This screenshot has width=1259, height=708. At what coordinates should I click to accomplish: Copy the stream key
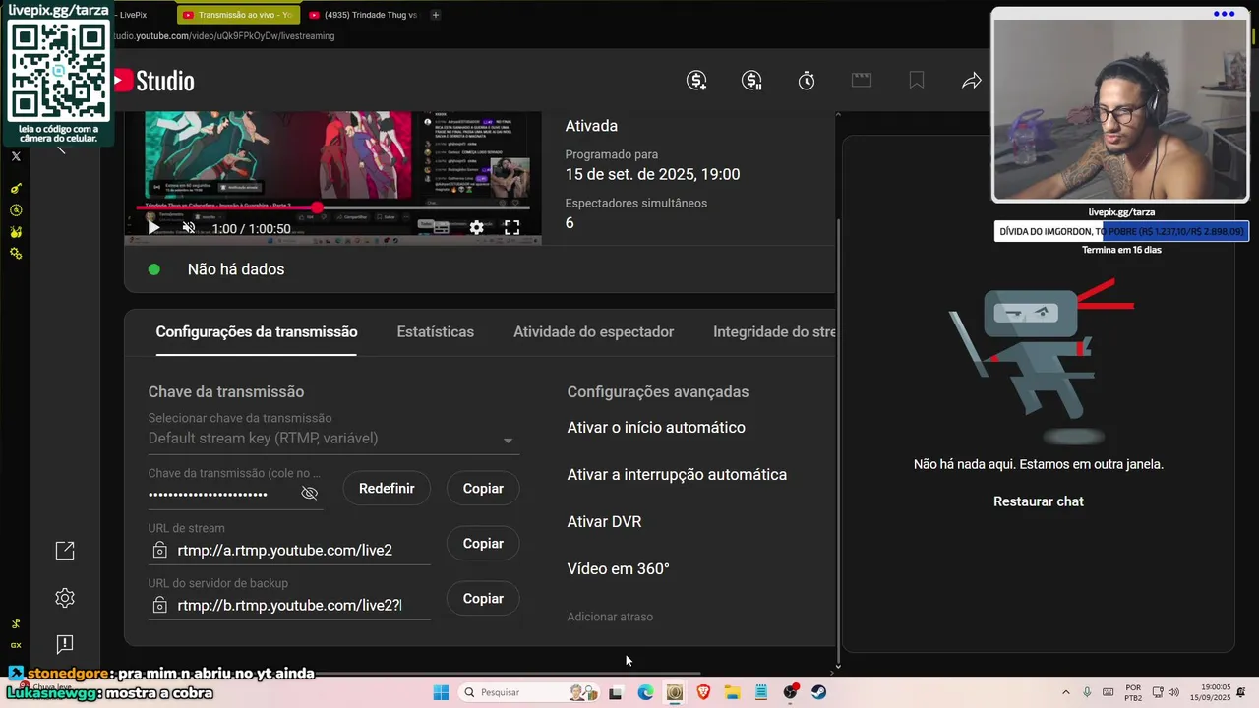[483, 488]
